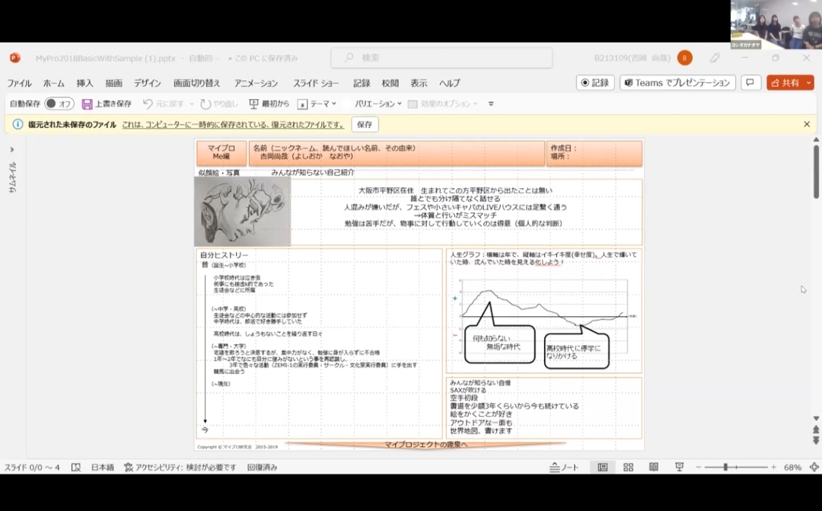Click the やり直し redo icon
Viewport: 822px width, 511px height.
pos(205,104)
